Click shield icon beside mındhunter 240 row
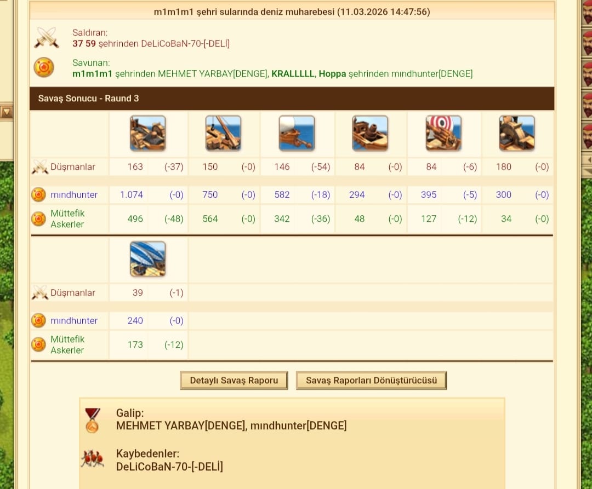 38,321
